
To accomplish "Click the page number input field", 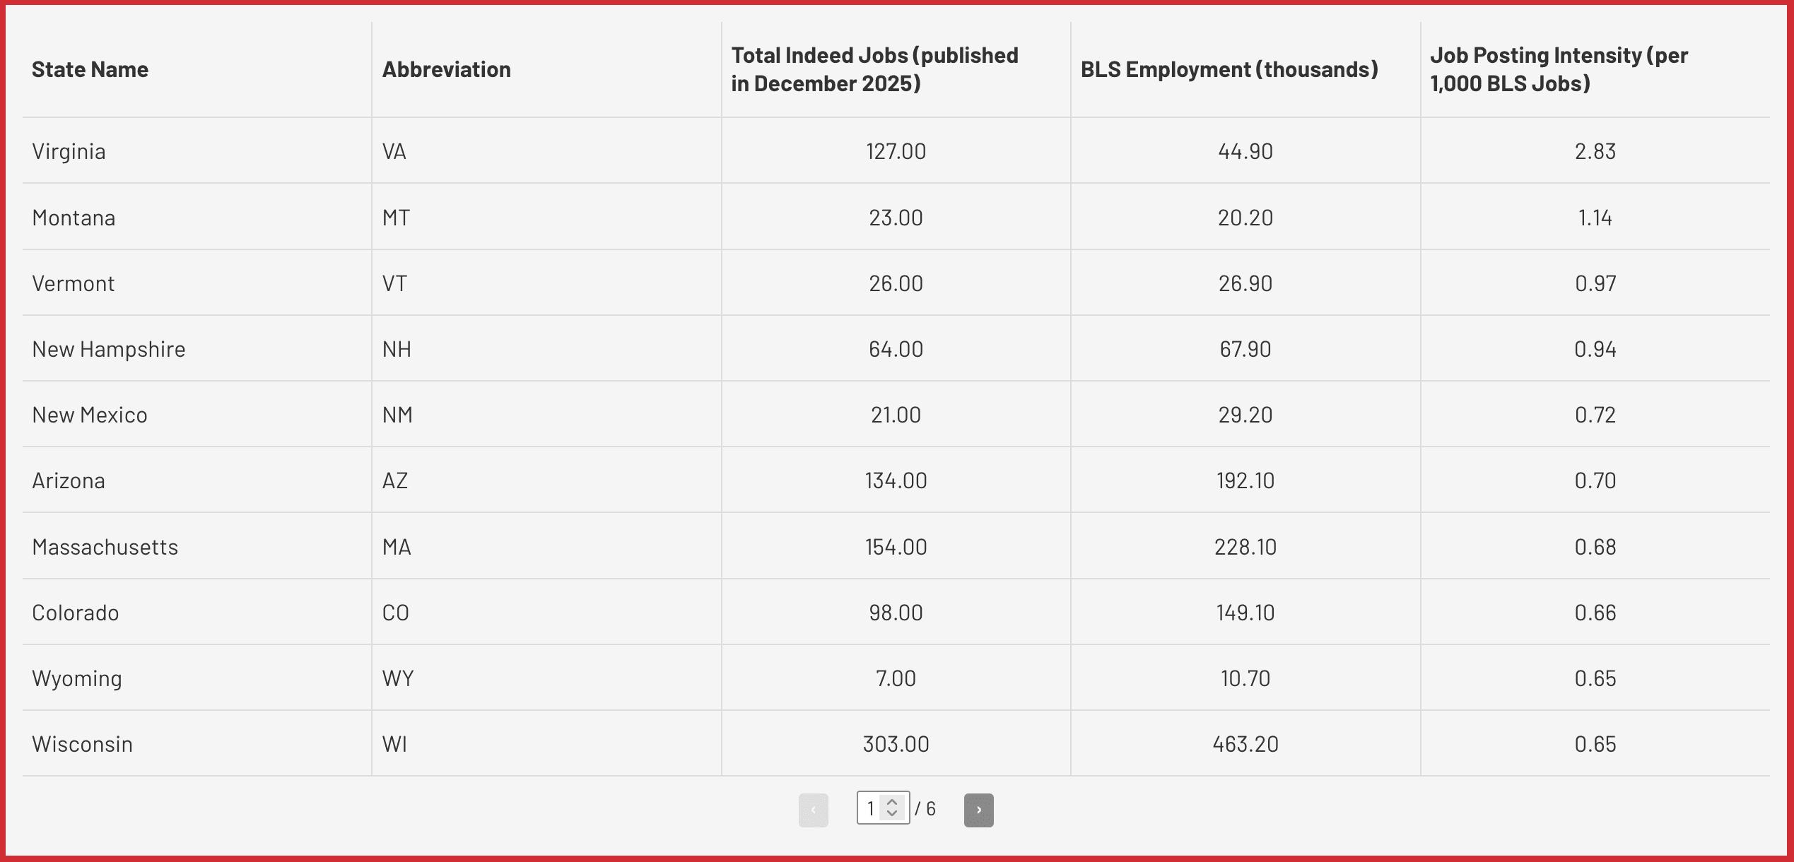I will [x=871, y=808].
